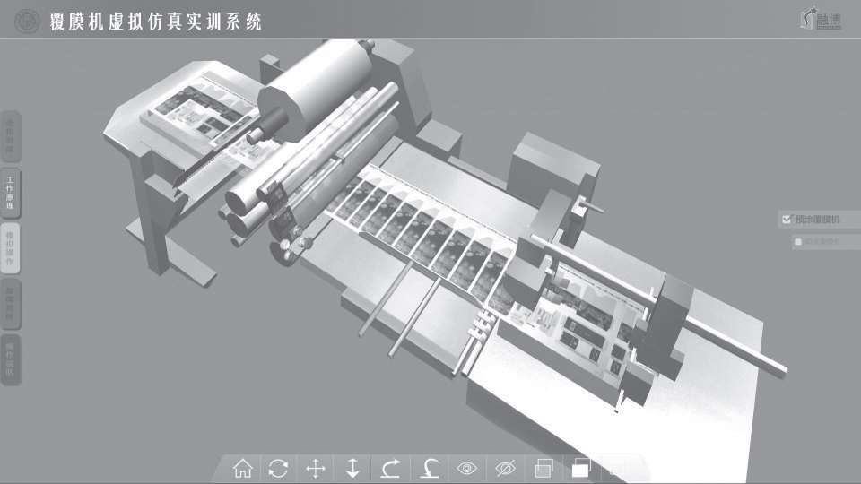Switch to the 模拟操作 side tab
861x484 pixels.
pos(11,248)
